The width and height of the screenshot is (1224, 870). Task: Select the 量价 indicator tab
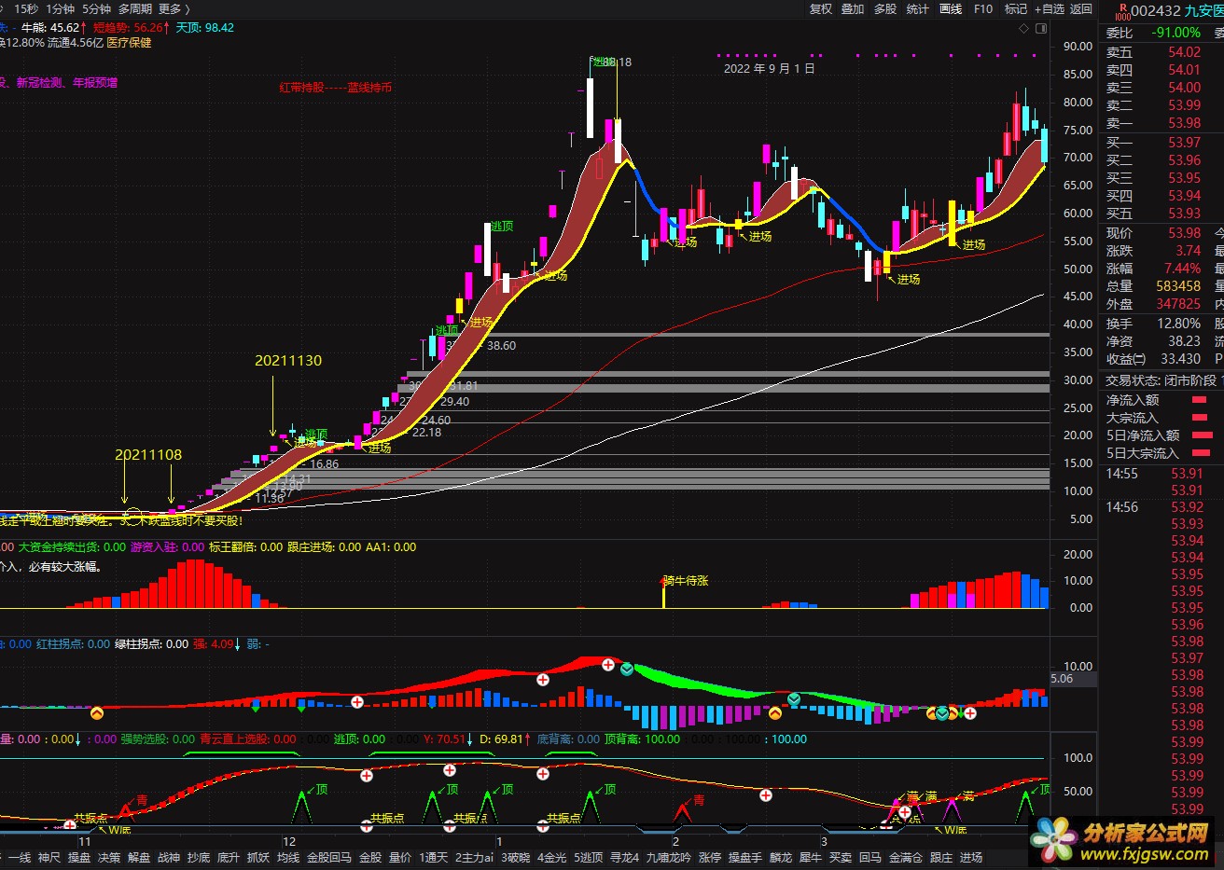400,858
